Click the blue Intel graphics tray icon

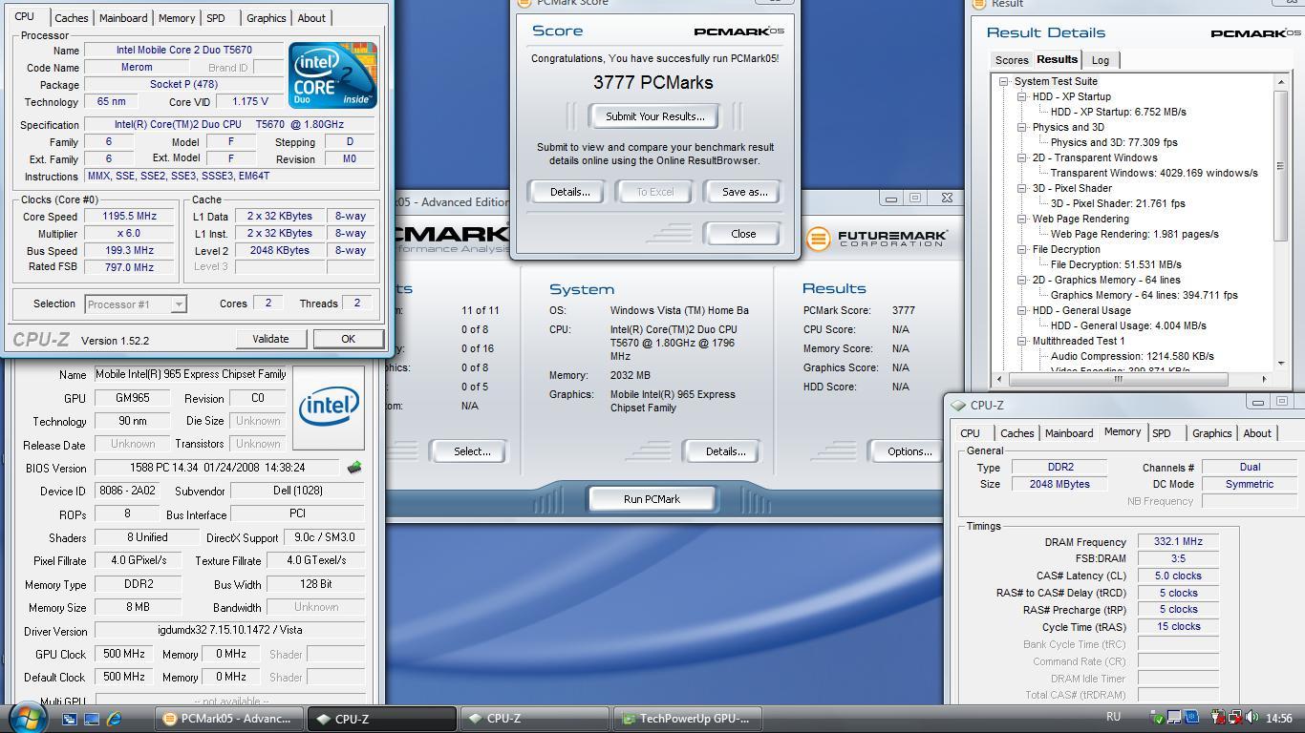(1191, 718)
